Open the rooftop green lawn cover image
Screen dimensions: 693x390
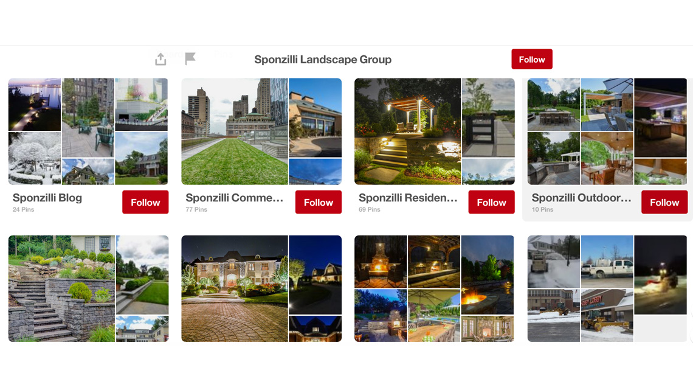[x=235, y=131]
